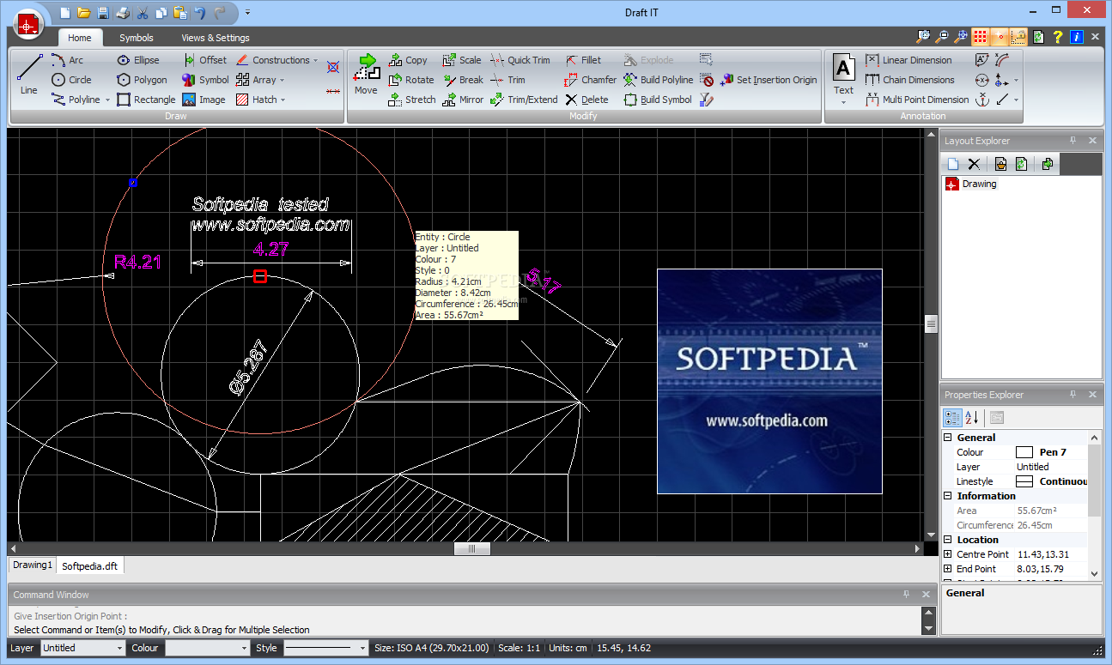The height and width of the screenshot is (665, 1112).
Task: Toggle auto-hide pin of Command Window
Action: click(906, 595)
